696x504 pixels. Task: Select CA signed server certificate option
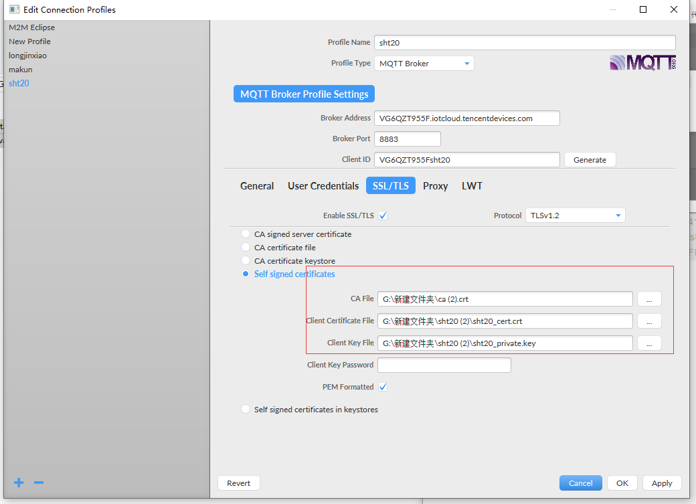point(245,234)
